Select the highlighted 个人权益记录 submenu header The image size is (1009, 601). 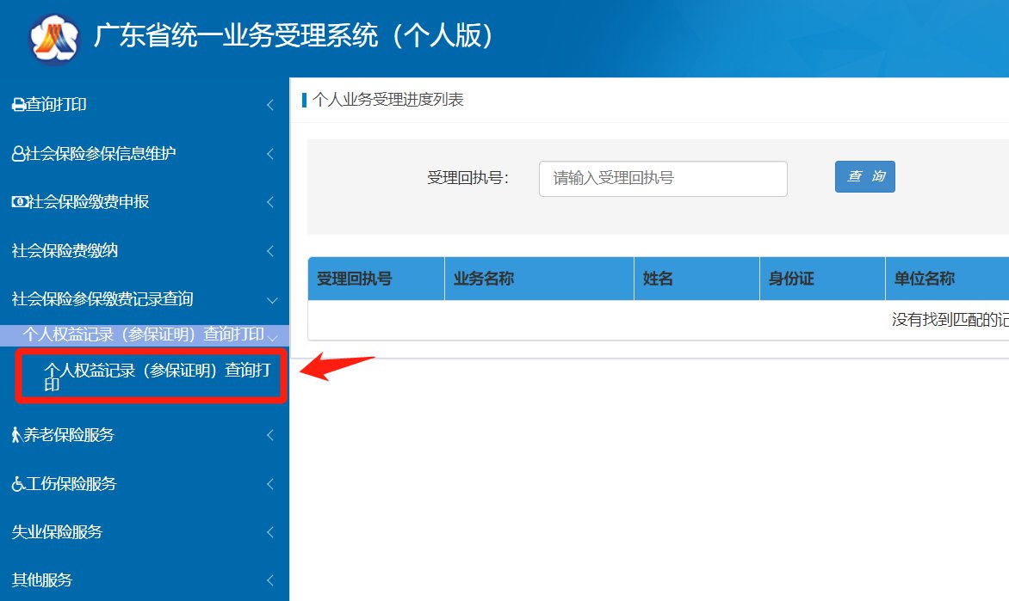[143, 334]
